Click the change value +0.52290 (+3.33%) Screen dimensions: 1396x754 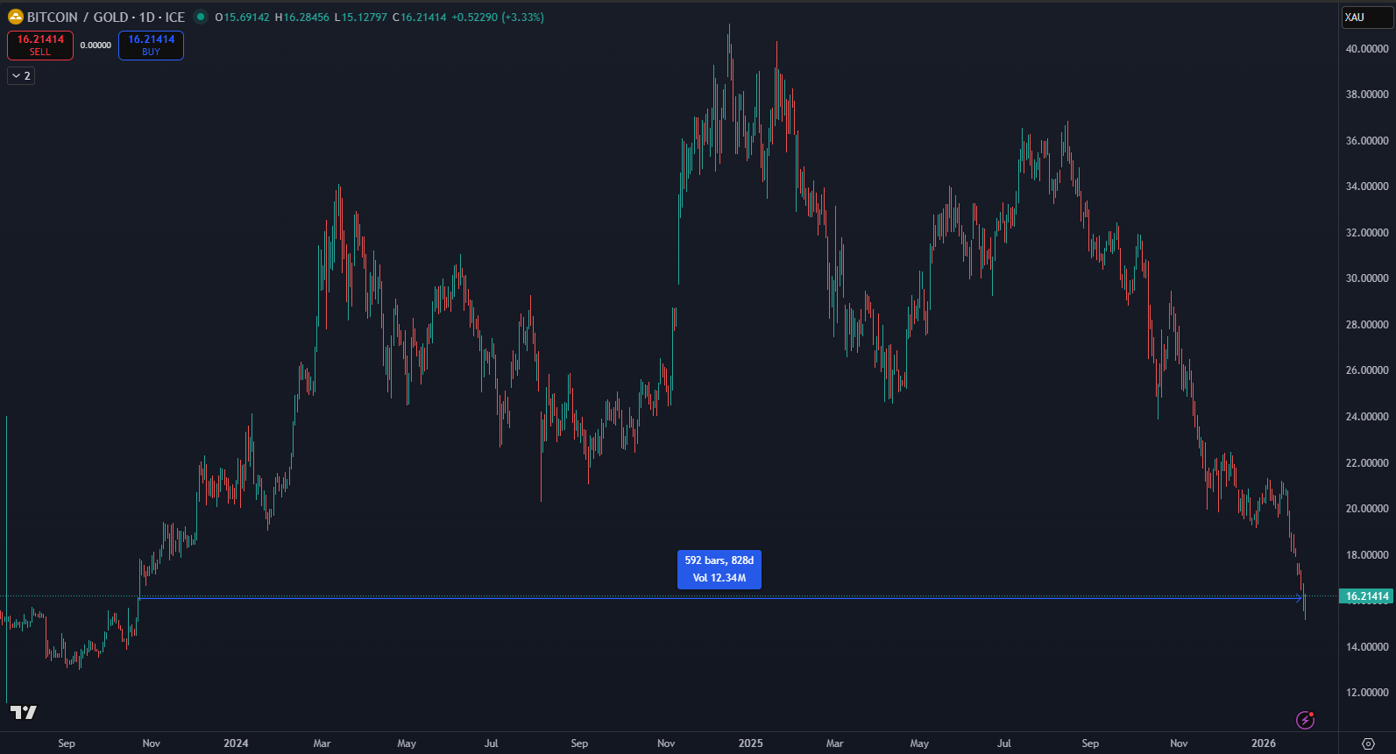tap(498, 18)
